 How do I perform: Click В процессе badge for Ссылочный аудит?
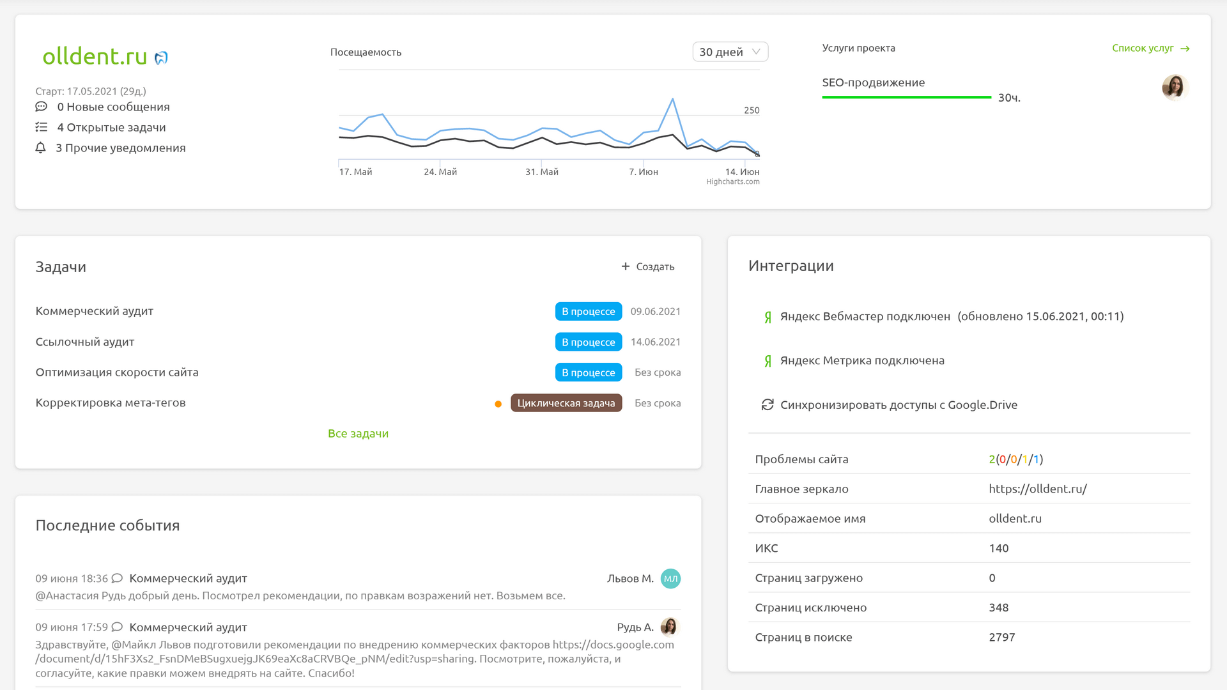coord(588,342)
